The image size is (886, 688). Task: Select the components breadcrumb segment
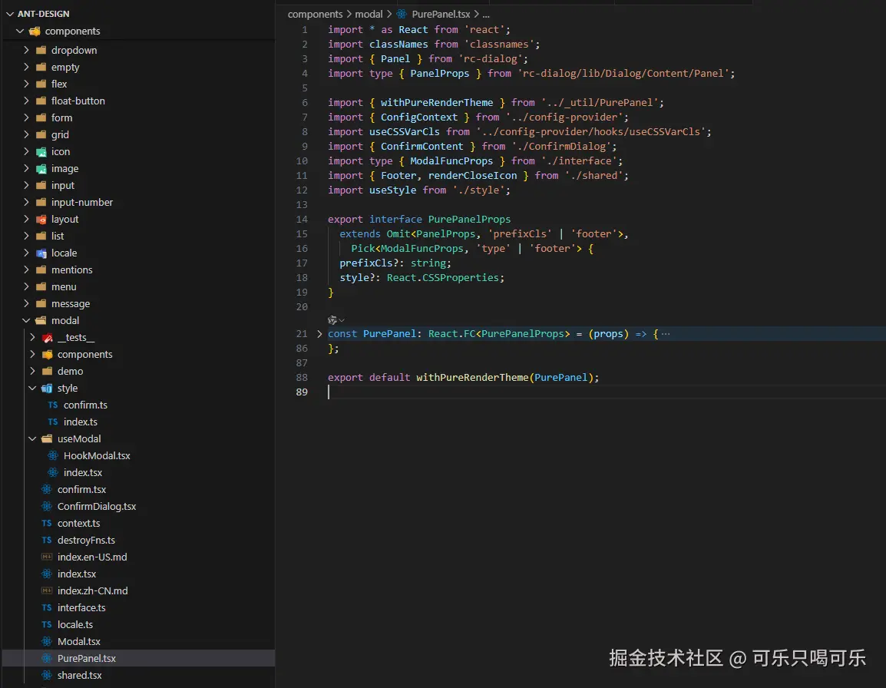(x=315, y=14)
